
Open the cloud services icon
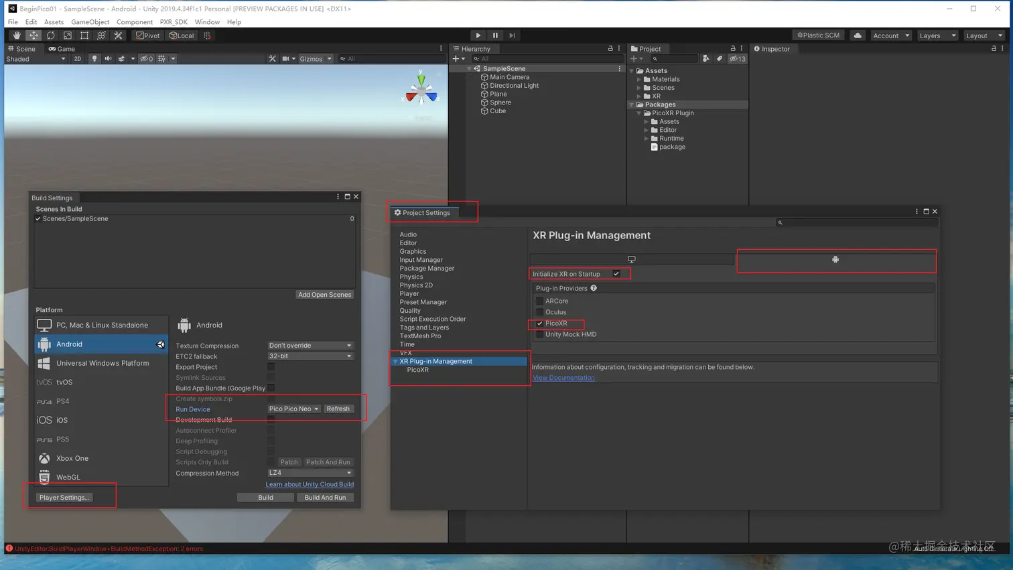tap(858, 35)
